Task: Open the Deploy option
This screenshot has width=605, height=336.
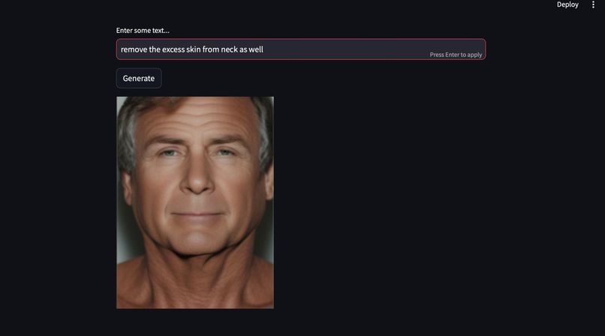Action: (x=567, y=4)
